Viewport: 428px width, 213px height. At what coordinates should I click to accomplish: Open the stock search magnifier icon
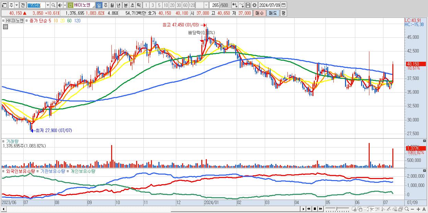pos(53,5)
